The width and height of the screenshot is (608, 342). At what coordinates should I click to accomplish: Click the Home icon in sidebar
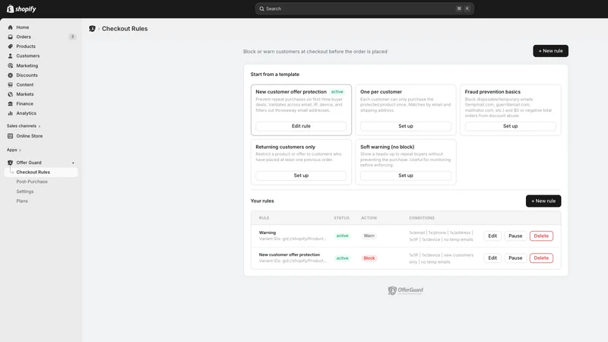(x=10, y=27)
